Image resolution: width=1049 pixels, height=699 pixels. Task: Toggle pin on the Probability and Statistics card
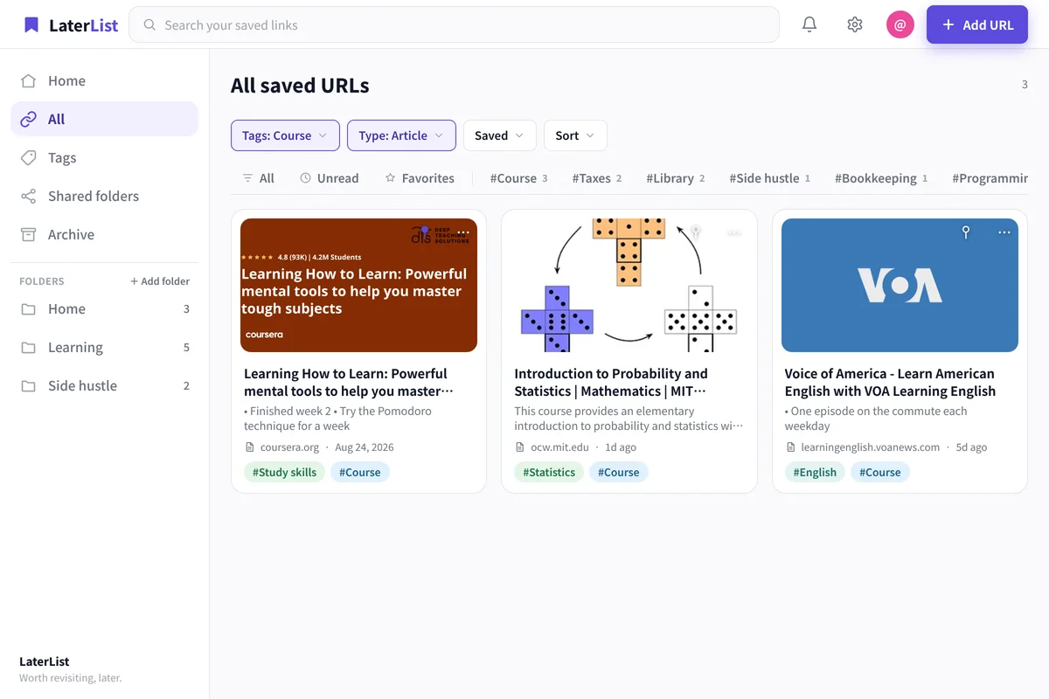pos(696,232)
